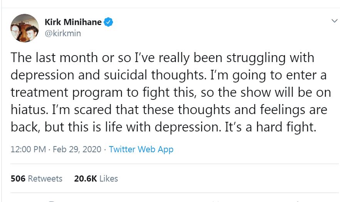Open the @kirkmin handle link
340x202 pixels.
pyautogui.click(x=63, y=33)
